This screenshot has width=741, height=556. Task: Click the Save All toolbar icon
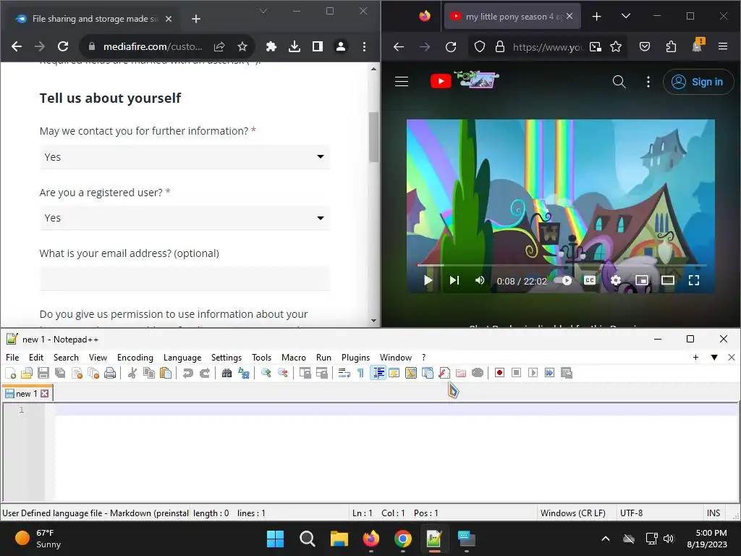(x=60, y=373)
